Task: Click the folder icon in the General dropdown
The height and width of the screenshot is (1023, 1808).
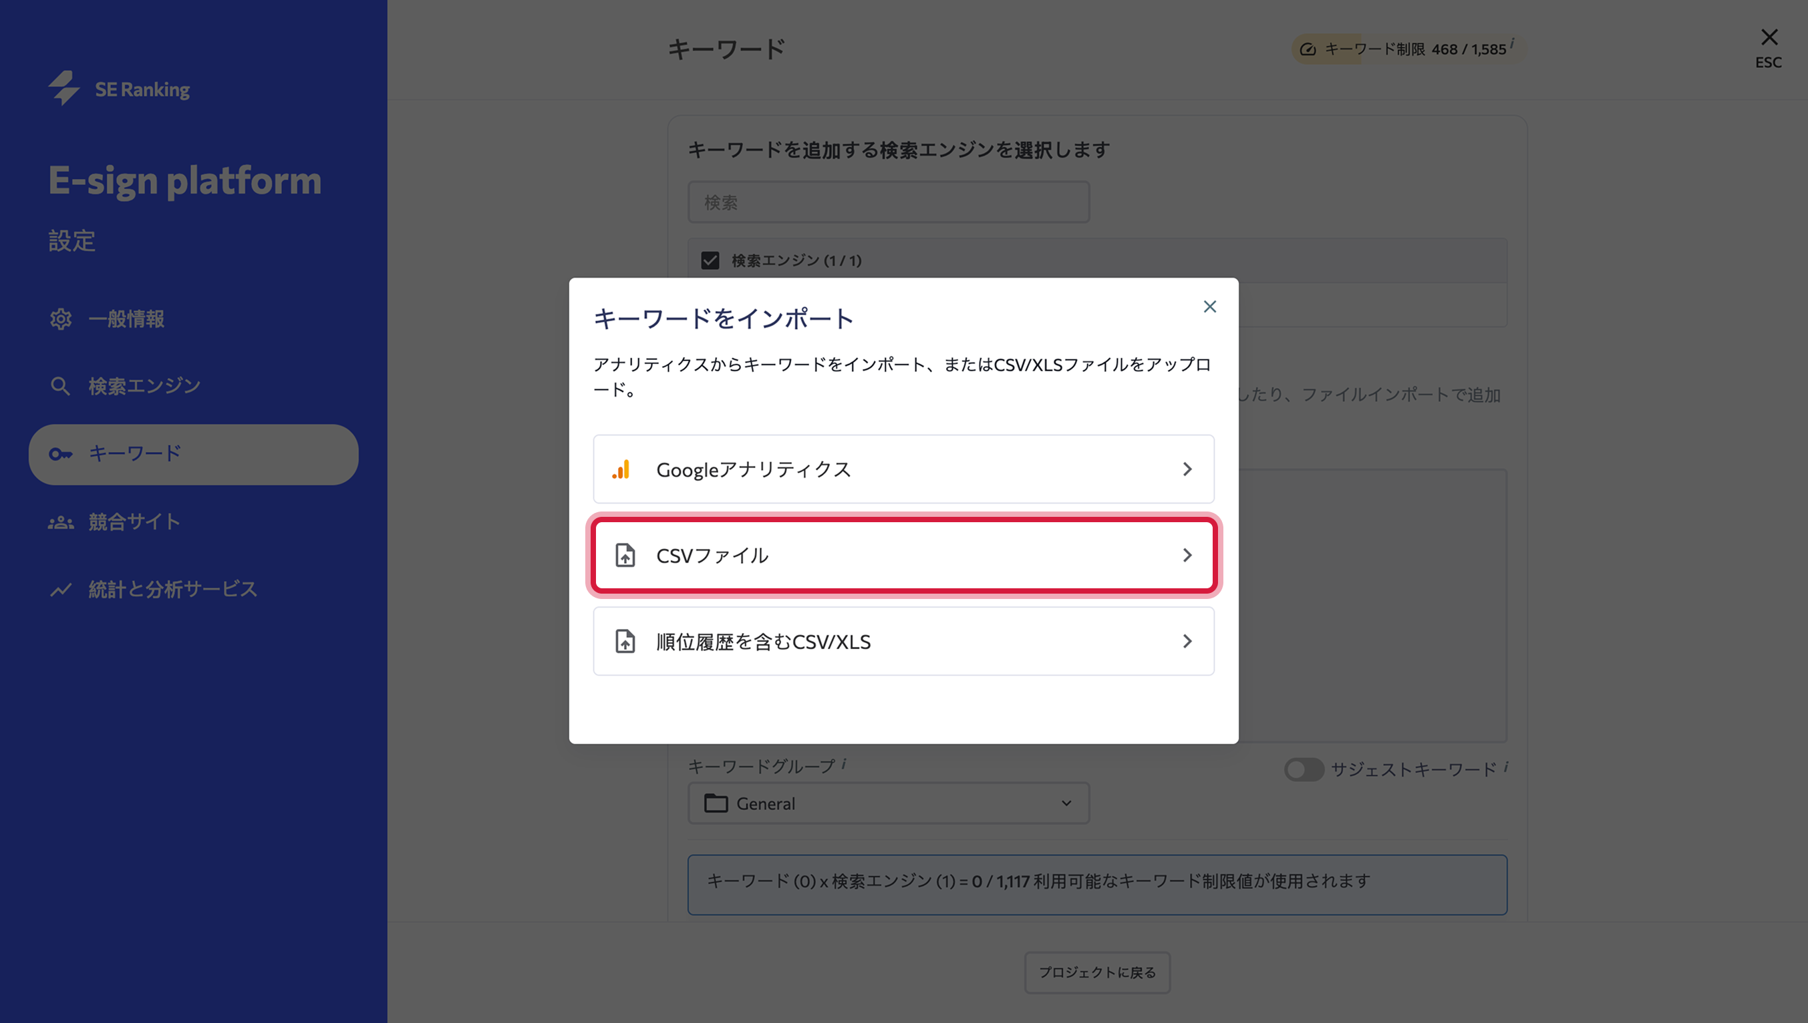Action: pos(716,803)
